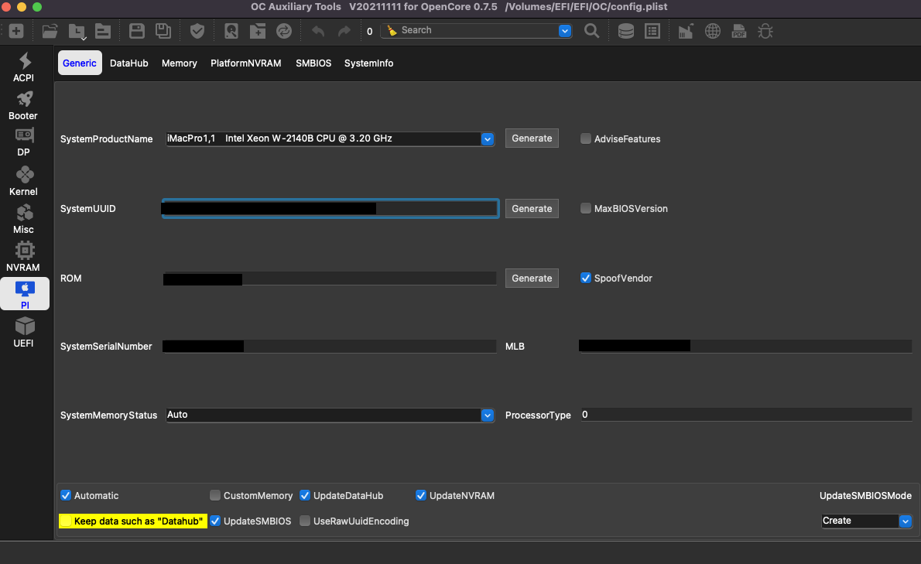921x564 pixels.
Task: Expand the SystemProductName dropdown
Action: [487, 139]
